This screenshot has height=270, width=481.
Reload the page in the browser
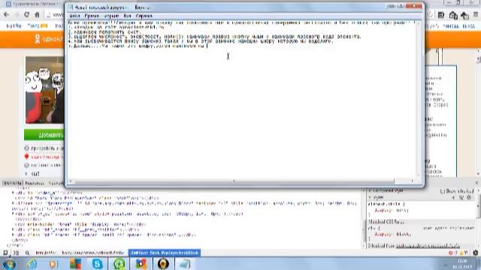tap(27, 14)
